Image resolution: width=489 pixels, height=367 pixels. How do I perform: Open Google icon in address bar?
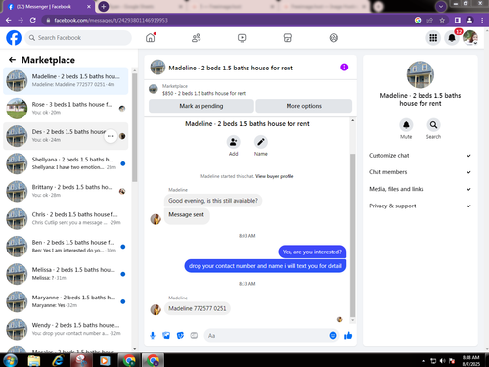tap(418, 21)
